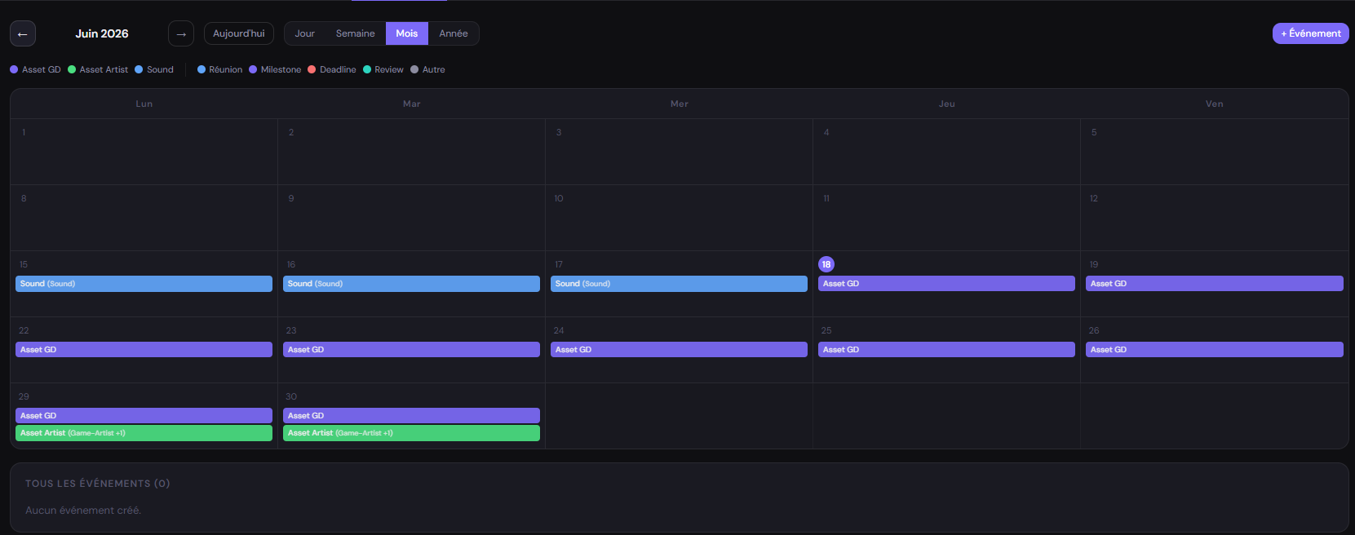Open Sound event on day 17
The width and height of the screenshot is (1355, 535).
tap(679, 284)
